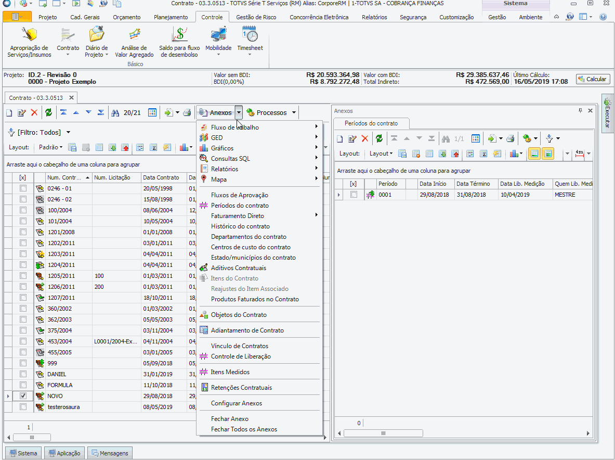Open application menu orange button
The image size is (615, 460).
tap(17, 17)
